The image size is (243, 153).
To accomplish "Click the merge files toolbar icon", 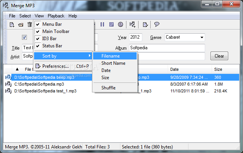I will (132, 25).
